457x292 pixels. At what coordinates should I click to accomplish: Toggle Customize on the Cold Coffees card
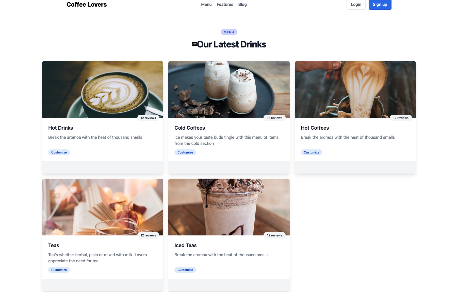coord(185,152)
